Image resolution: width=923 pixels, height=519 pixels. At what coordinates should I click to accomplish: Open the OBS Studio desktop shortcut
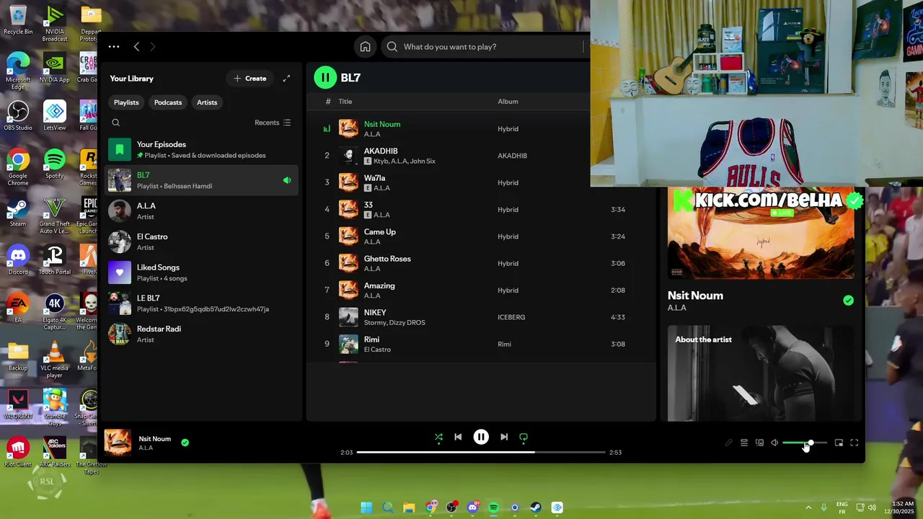(18, 116)
